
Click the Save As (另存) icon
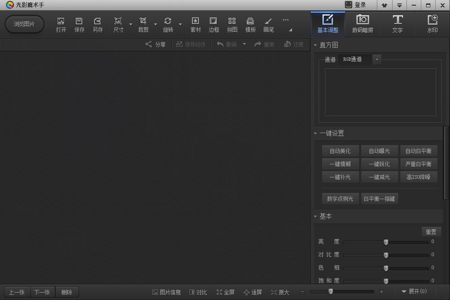click(x=97, y=24)
